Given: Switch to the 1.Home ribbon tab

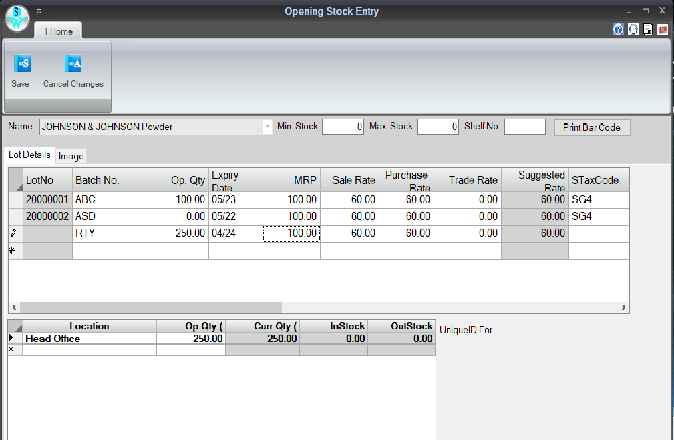Looking at the screenshot, I should pos(58,31).
